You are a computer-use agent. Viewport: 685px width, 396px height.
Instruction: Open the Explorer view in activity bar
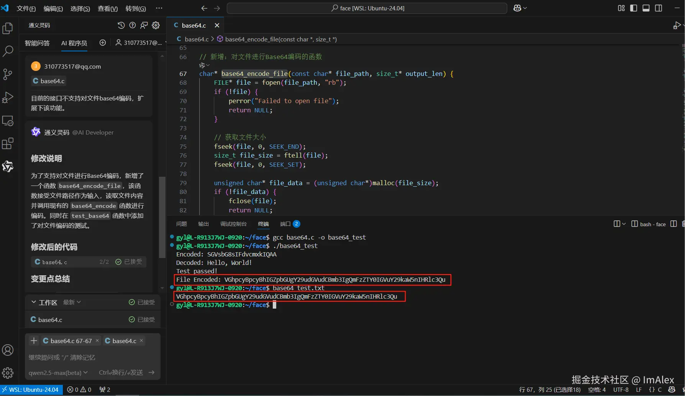8,28
